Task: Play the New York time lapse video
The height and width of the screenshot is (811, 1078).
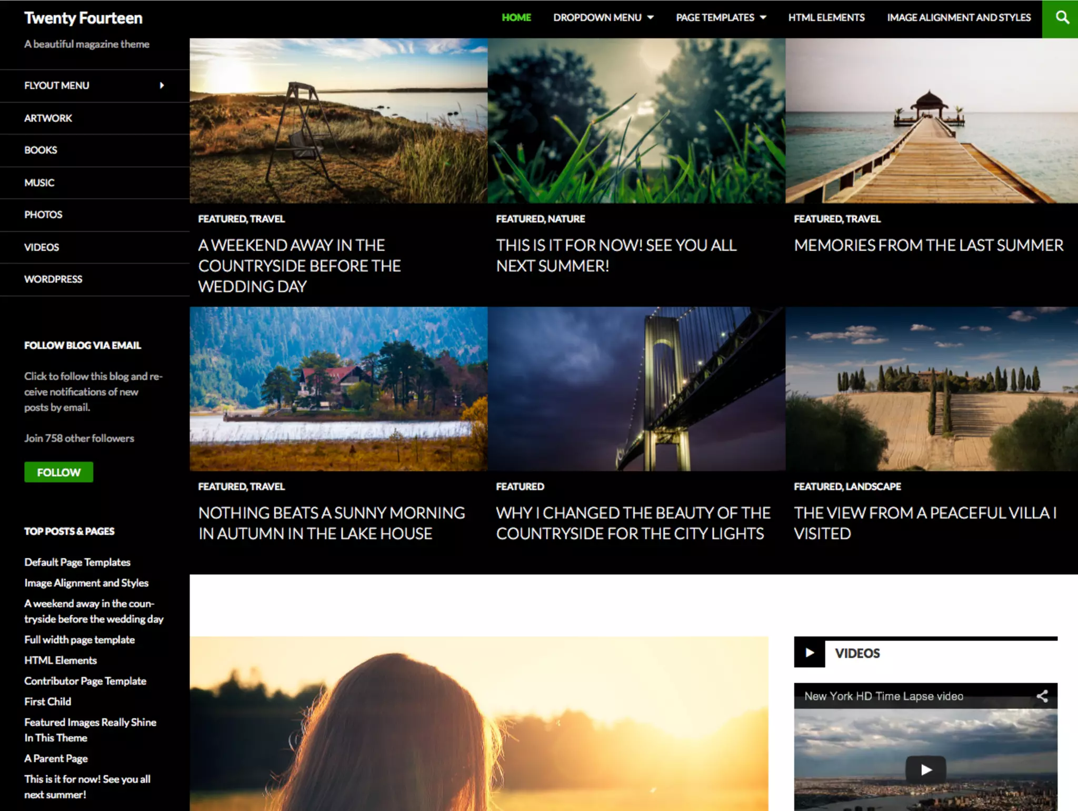Action: (x=925, y=769)
